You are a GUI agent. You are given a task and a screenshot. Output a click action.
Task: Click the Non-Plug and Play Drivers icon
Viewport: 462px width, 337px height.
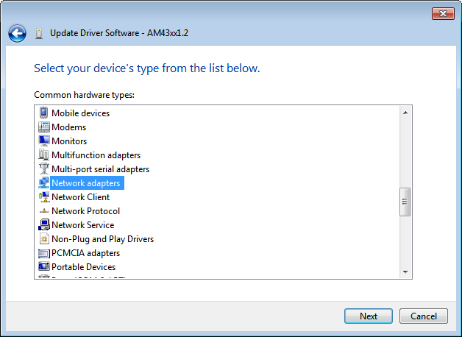[x=43, y=239]
